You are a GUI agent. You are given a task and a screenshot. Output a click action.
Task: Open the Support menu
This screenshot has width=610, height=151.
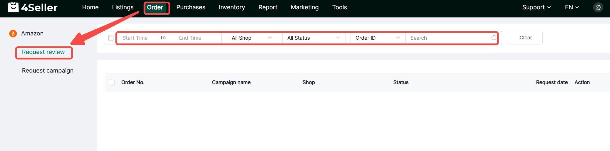tap(536, 8)
